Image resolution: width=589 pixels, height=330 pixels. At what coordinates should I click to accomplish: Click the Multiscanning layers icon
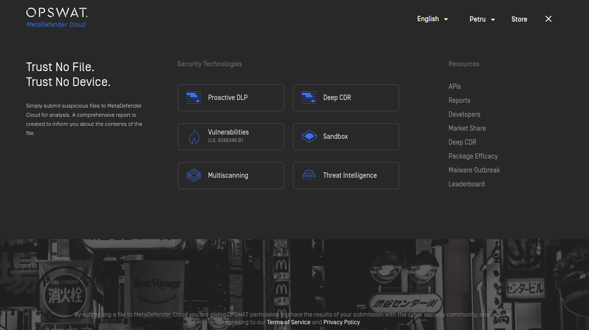coord(193,175)
